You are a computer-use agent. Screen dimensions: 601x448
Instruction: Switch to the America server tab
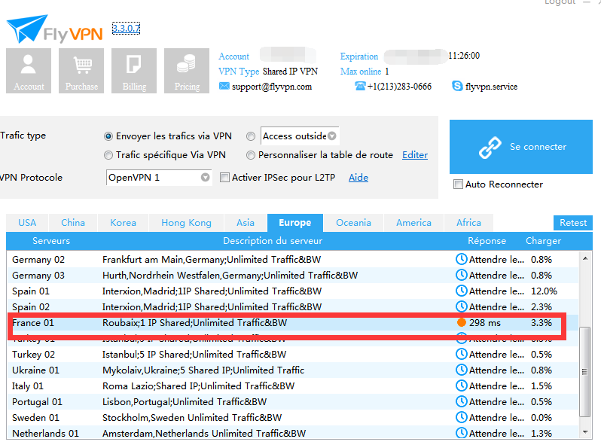[413, 223]
